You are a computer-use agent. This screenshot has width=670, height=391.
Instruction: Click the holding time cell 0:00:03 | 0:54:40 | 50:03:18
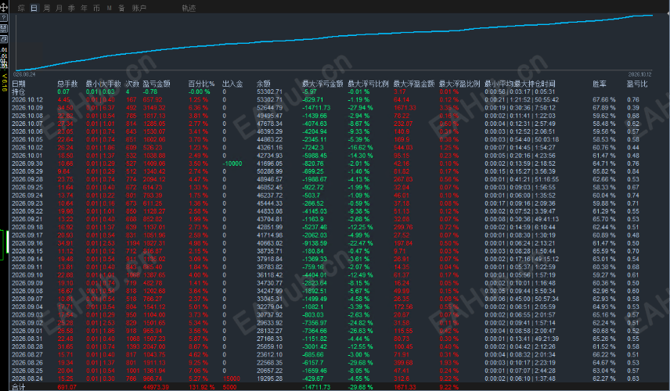coord(522,139)
